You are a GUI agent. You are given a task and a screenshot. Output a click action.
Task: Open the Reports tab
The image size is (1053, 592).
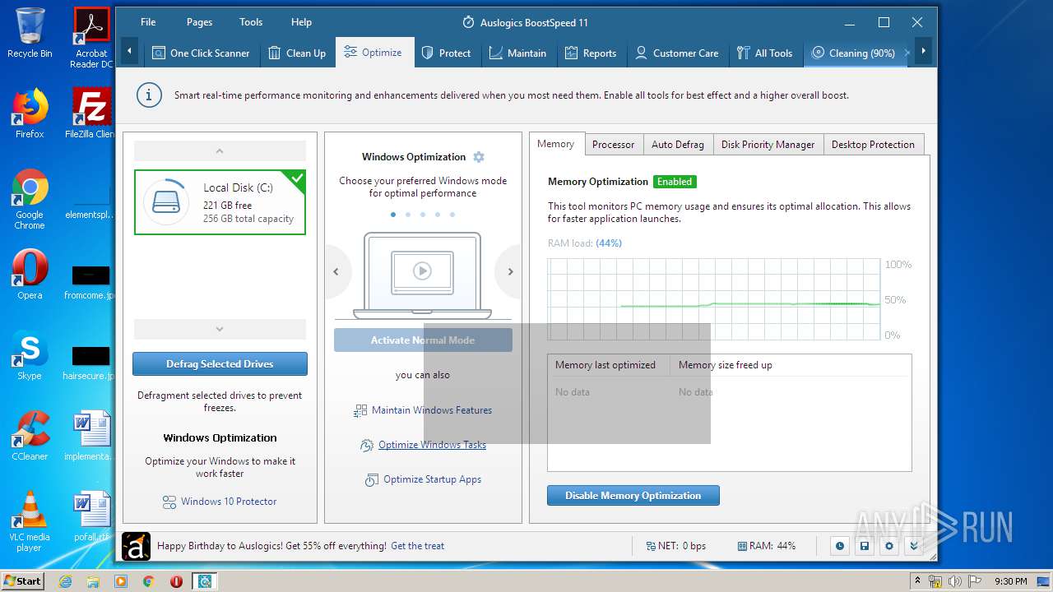[x=591, y=53]
